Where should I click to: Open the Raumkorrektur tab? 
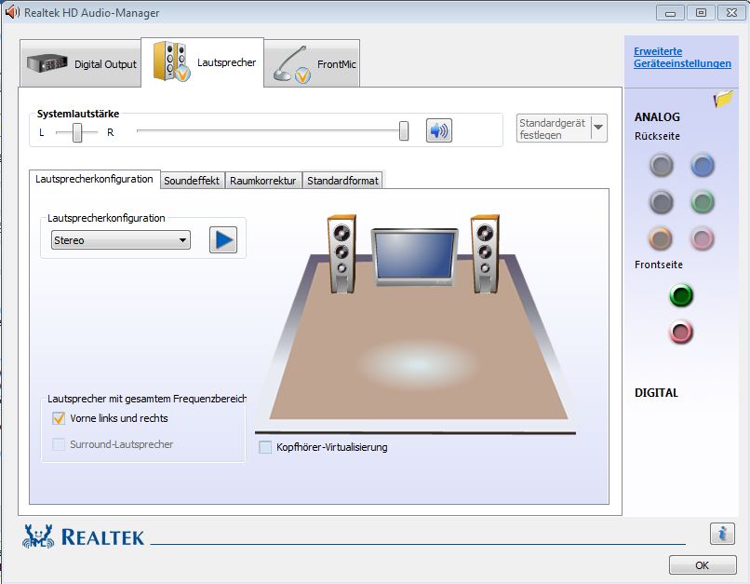point(263,181)
